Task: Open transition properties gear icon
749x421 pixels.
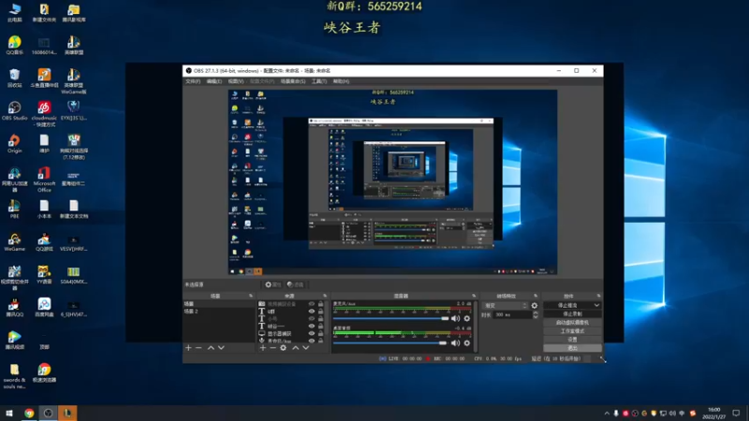Action: [x=535, y=306]
